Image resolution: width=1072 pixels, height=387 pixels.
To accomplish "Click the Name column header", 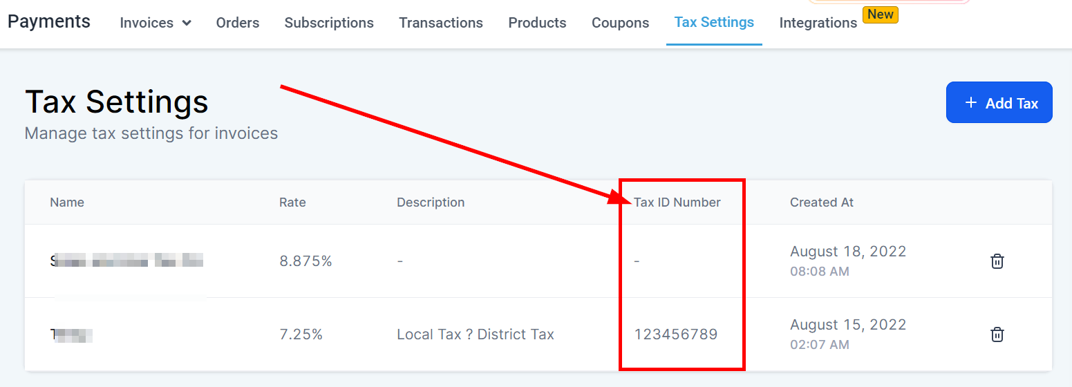I will pos(67,202).
